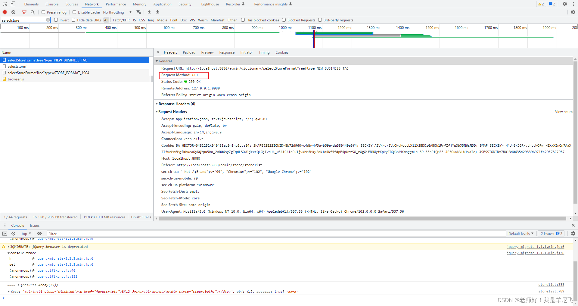
Task: Open Default levels dropdown
Action: (x=521, y=233)
